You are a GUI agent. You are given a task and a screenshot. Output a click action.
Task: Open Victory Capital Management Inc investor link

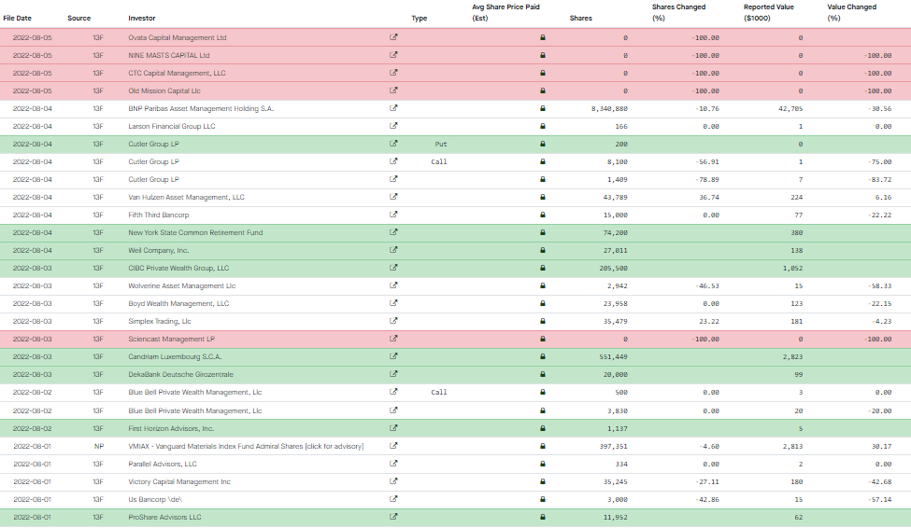pyautogui.click(x=179, y=481)
